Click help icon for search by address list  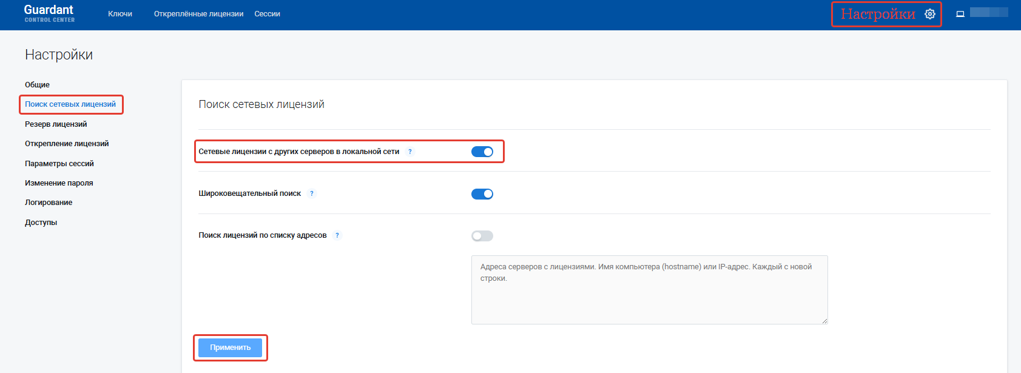click(337, 235)
